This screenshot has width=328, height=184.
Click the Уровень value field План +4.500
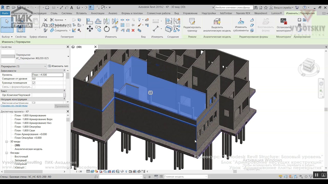tap(47, 75)
